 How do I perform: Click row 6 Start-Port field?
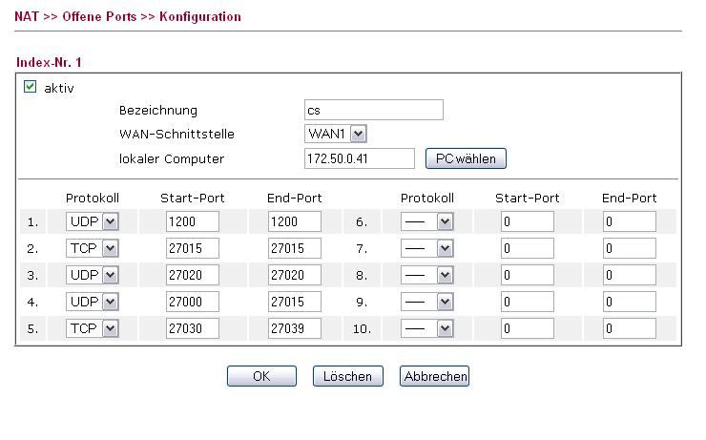pos(528,221)
